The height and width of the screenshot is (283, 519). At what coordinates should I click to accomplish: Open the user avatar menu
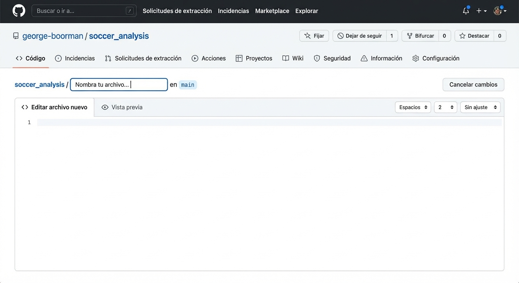(500, 11)
